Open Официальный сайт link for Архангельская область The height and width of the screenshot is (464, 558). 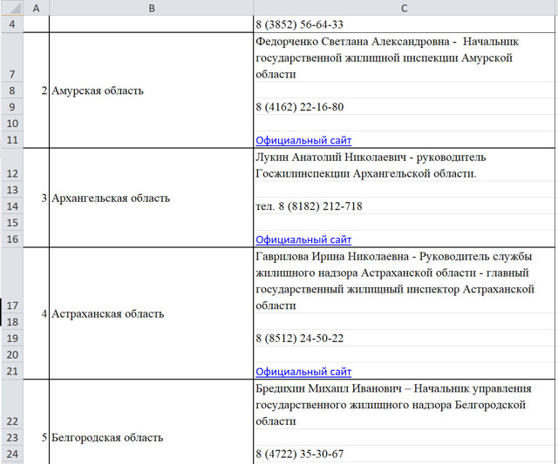pyautogui.click(x=303, y=239)
